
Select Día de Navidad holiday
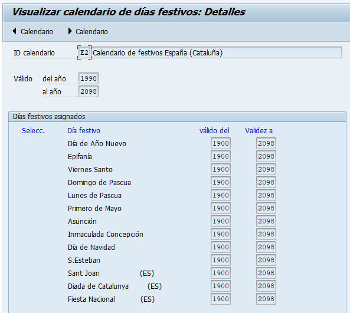(x=91, y=247)
